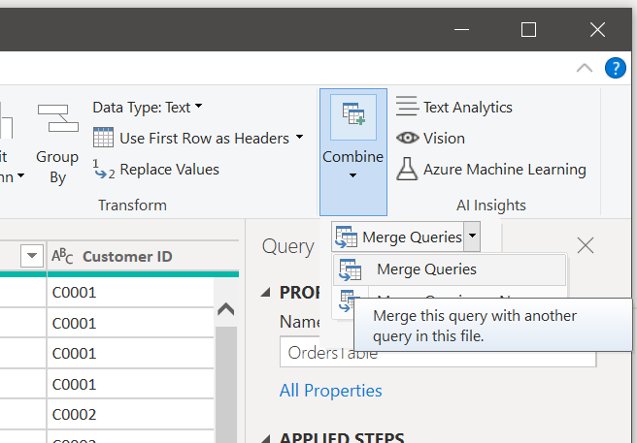
Task: Open the Combine dropdown arrow
Action: [352, 175]
